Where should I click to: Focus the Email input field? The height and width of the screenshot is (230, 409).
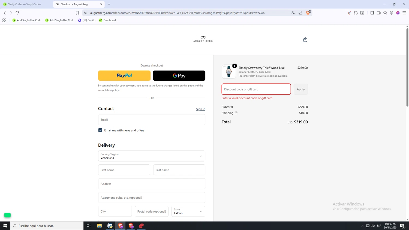(x=152, y=120)
